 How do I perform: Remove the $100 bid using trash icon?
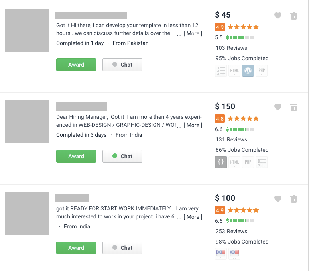(294, 199)
